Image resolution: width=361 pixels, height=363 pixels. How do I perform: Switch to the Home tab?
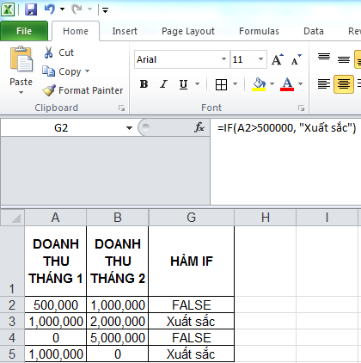point(76,31)
